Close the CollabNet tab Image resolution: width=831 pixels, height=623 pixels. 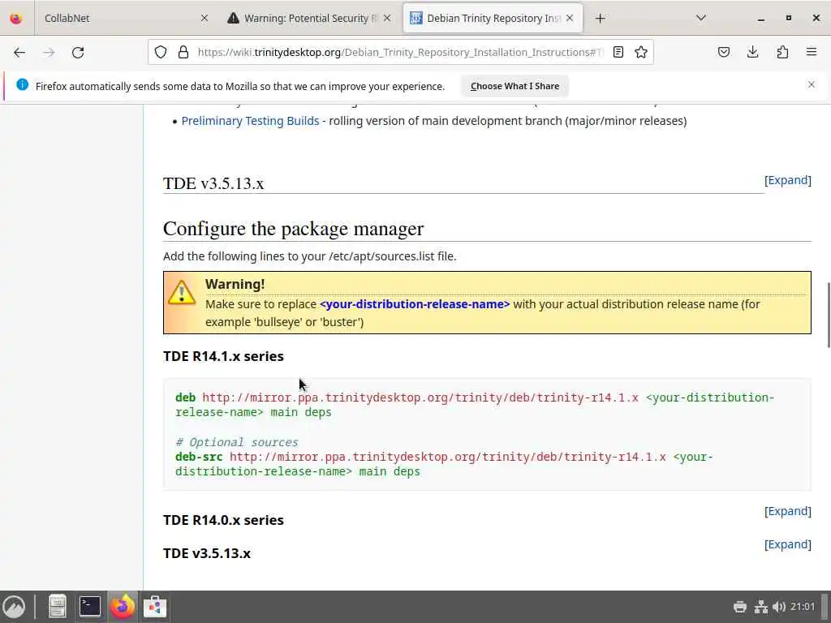[x=205, y=19]
